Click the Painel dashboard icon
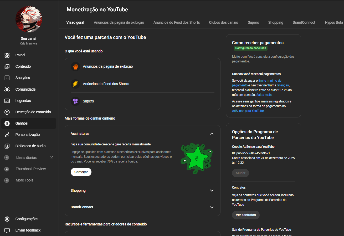The height and width of the screenshot is (236, 344). [7, 55]
